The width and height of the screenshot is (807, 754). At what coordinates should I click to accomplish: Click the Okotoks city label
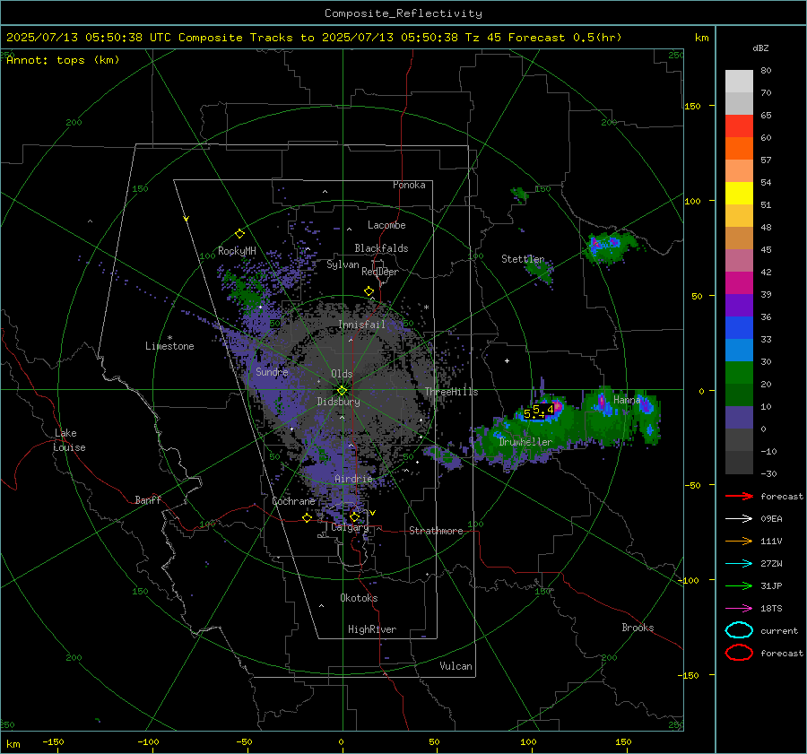click(x=359, y=598)
